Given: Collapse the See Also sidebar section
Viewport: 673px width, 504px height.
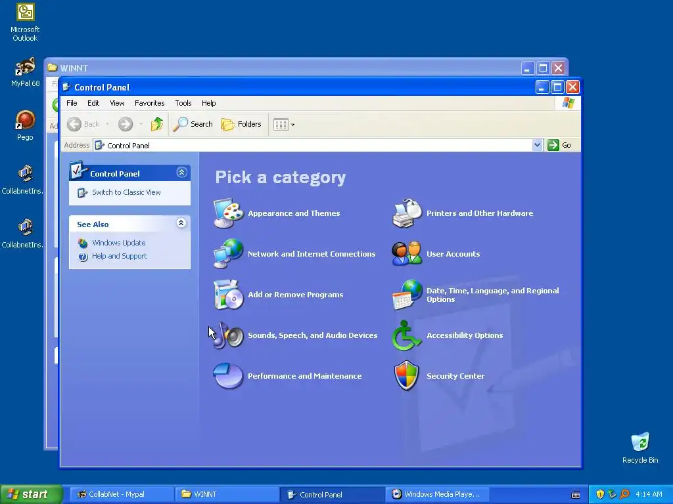Looking at the screenshot, I should (181, 223).
